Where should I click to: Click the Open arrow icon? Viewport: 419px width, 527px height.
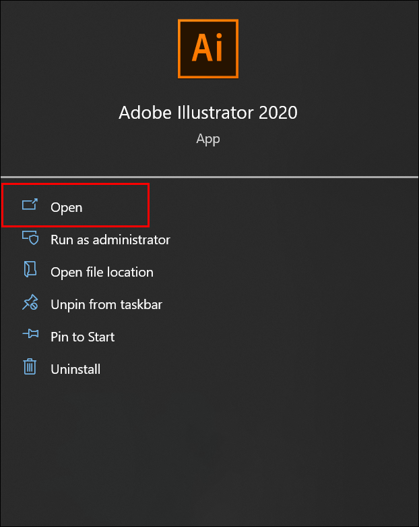point(30,205)
